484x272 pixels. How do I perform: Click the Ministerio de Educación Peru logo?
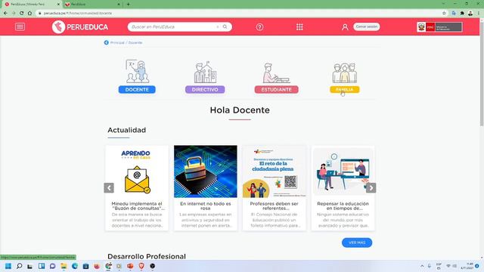(x=439, y=27)
